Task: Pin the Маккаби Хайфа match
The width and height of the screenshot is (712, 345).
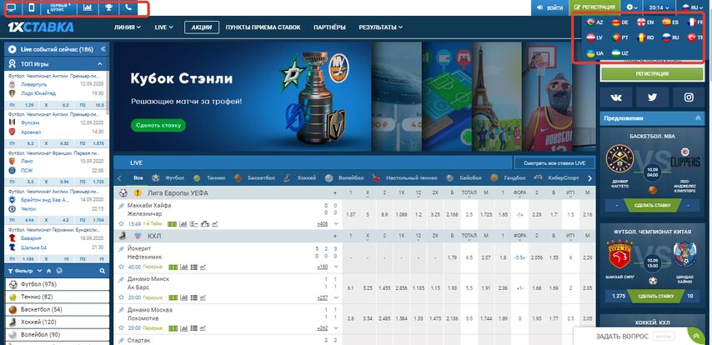Action: tap(121, 206)
